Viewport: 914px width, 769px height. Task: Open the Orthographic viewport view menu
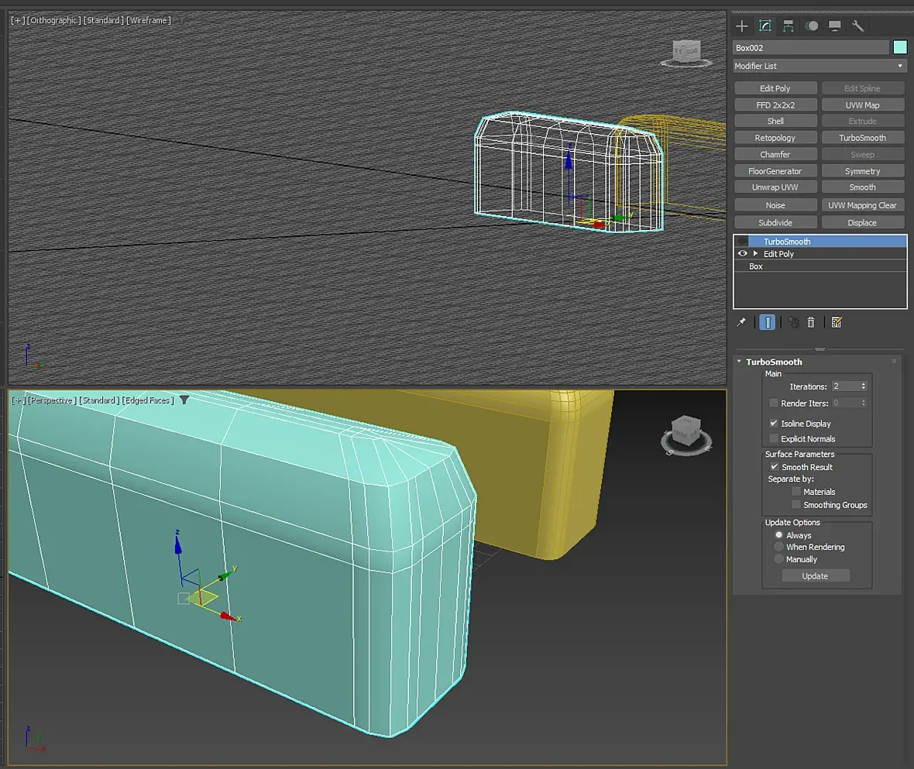pos(53,20)
